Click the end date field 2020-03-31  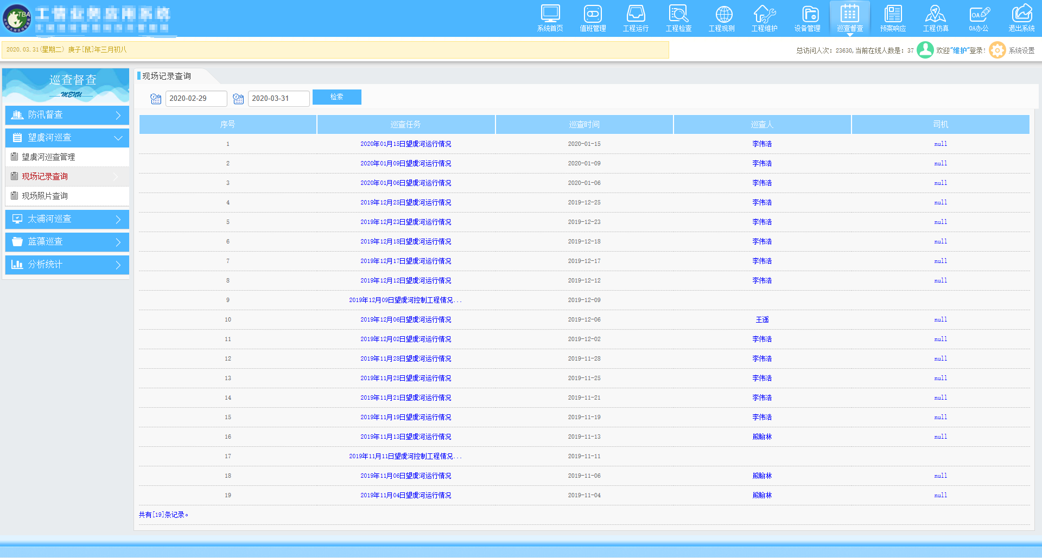click(278, 99)
